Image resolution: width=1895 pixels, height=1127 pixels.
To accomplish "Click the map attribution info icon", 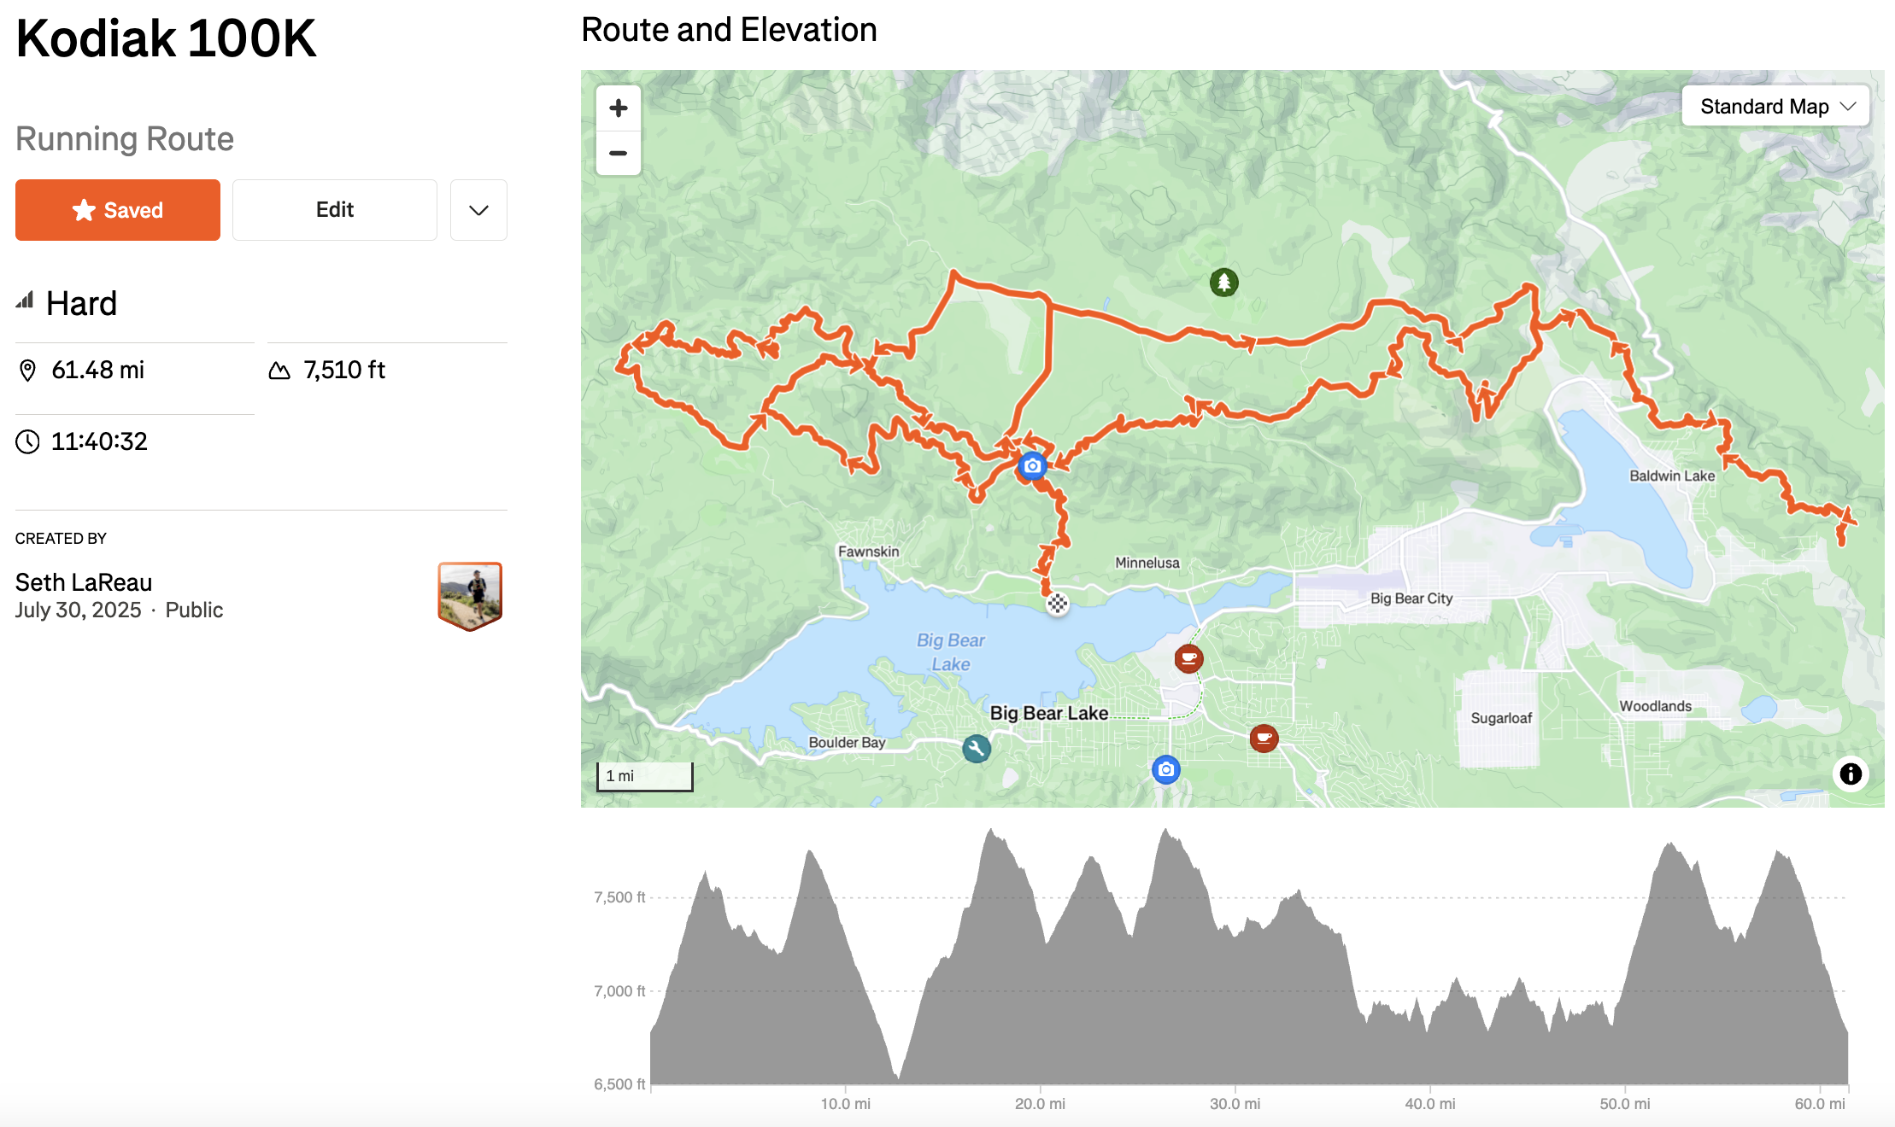I will click(1851, 774).
